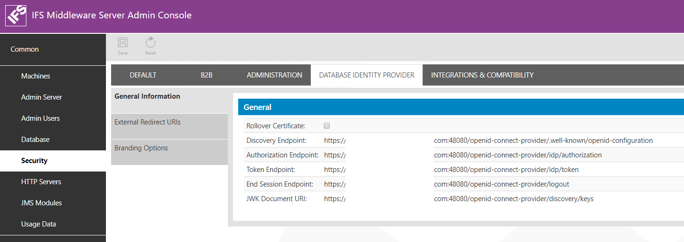Click the Save disk icon
This screenshot has width=684, height=242.
[x=123, y=43]
